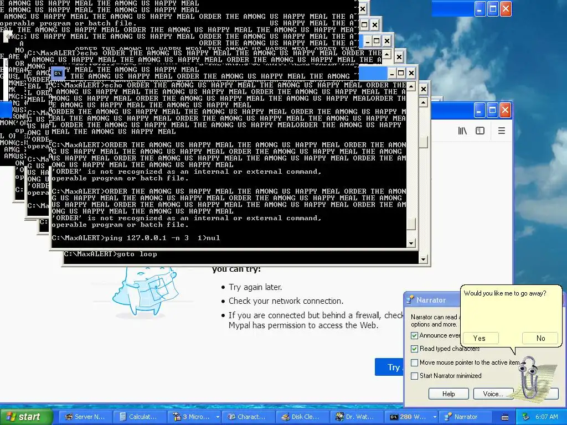Minimize the front command prompt window
567x425 pixels.
[391, 74]
